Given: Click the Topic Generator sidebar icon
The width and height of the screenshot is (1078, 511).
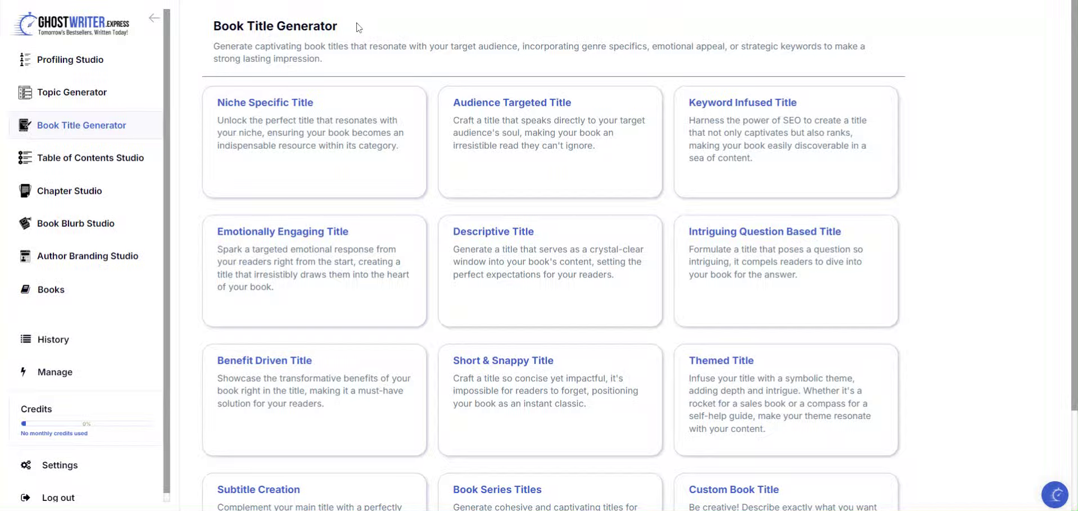Looking at the screenshot, I should point(25,93).
